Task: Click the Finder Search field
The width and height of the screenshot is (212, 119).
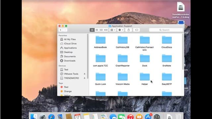Action: (166, 30)
